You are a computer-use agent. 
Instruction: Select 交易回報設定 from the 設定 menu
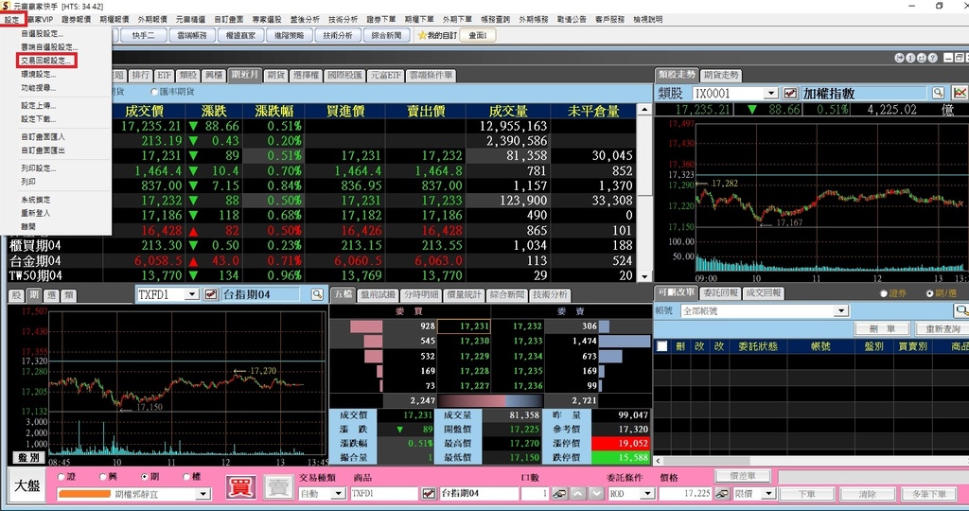[45, 61]
